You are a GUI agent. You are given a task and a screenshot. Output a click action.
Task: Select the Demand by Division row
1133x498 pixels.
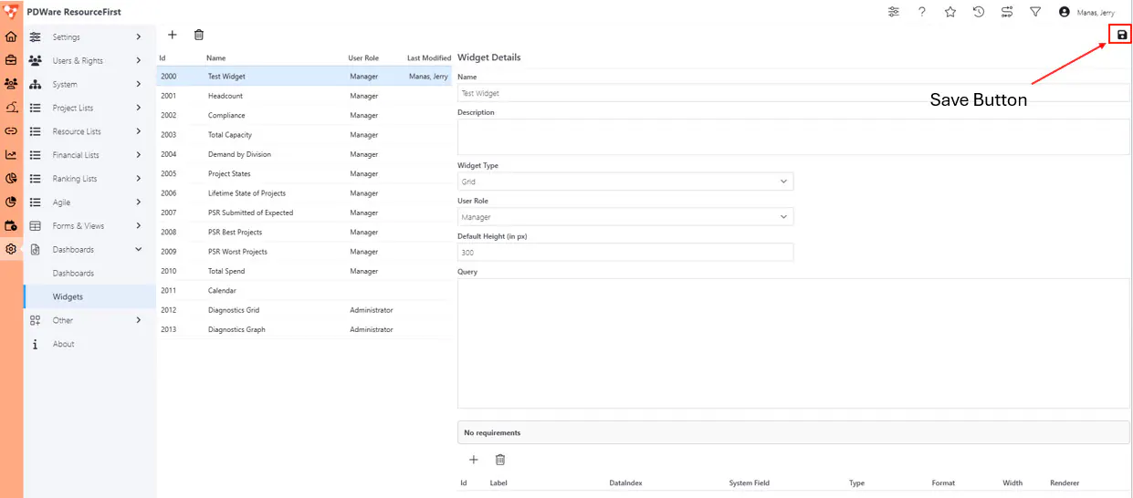tap(304, 154)
